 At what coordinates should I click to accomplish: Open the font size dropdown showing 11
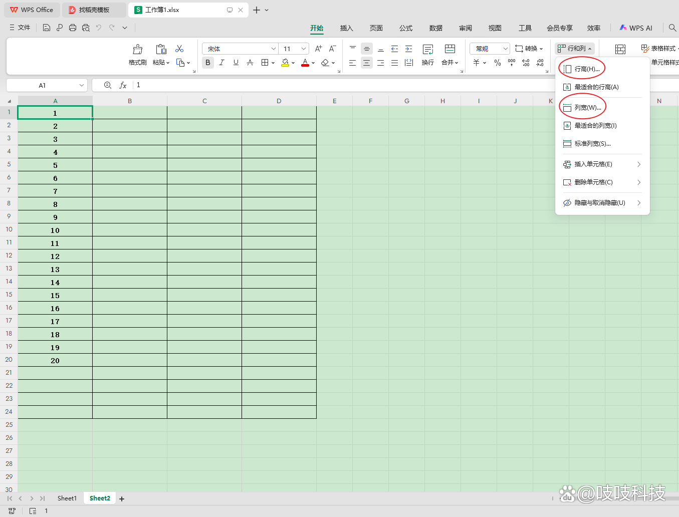pos(304,49)
